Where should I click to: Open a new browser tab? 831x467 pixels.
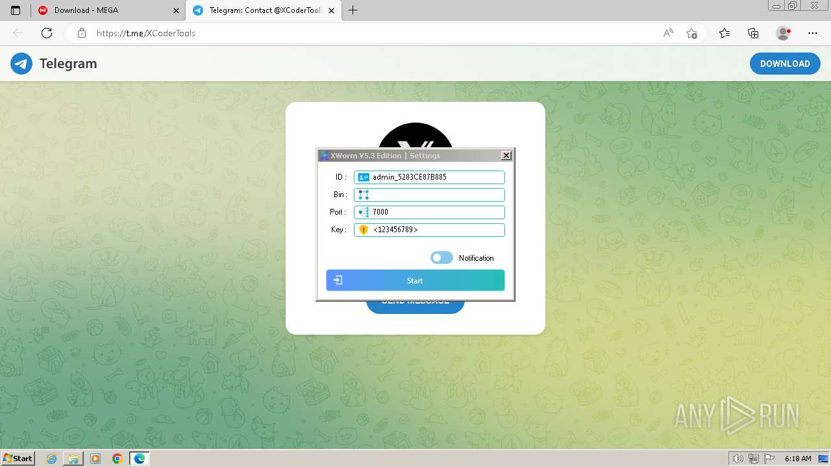pyautogui.click(x=353, y=10)
